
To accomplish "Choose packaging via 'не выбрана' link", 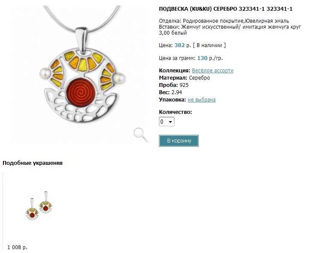I will click(201, 100).
